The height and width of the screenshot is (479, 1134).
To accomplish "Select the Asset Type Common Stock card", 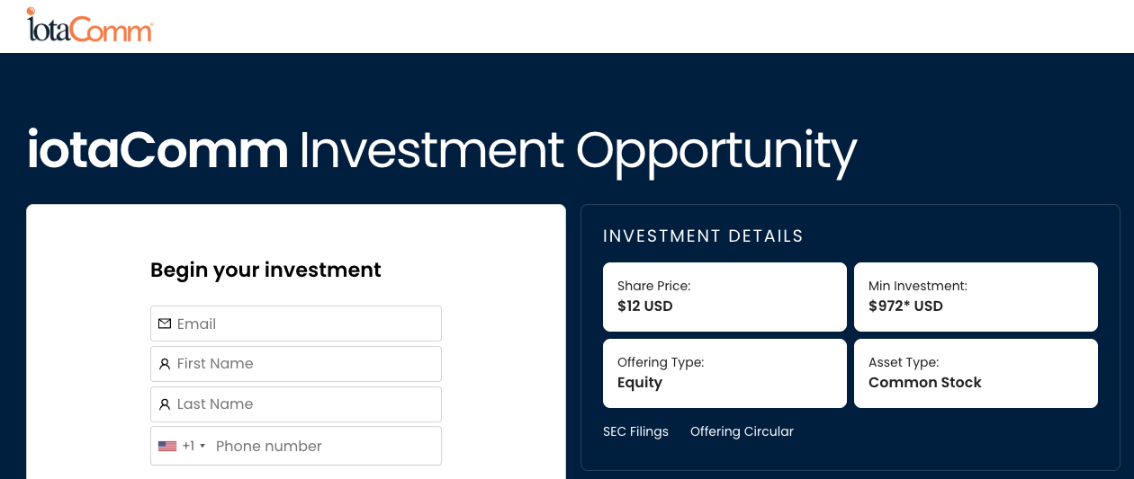I will [976, 373].
